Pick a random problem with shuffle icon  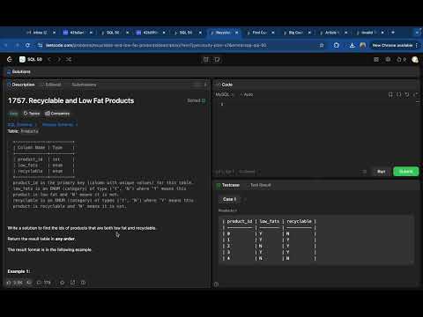point(69,60)
